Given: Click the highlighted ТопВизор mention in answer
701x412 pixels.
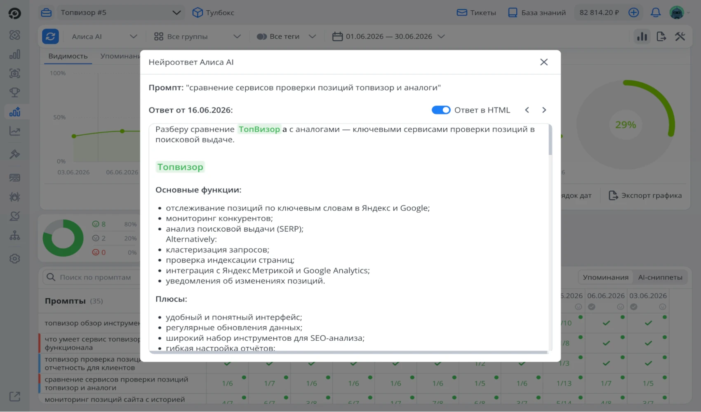Looking at the screenshot, I should [x=259, y=129].
